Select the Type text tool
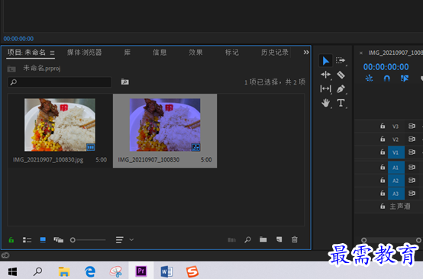 tap(341, 103)
